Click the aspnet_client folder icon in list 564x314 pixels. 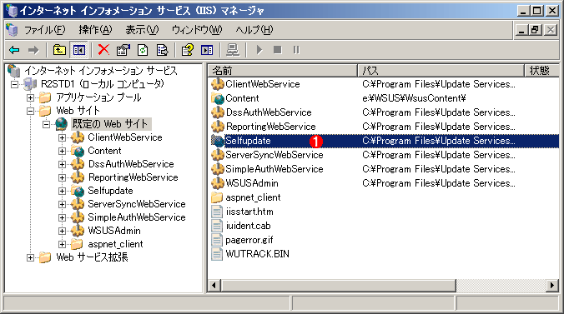(217, 197)
